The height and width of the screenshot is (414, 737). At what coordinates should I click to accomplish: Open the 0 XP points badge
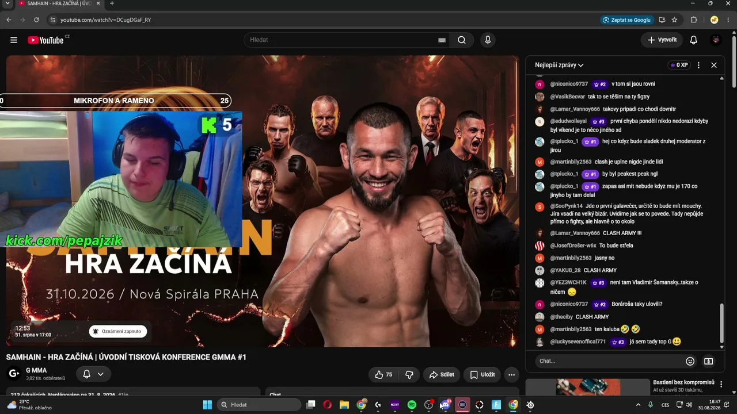point(679,66)
